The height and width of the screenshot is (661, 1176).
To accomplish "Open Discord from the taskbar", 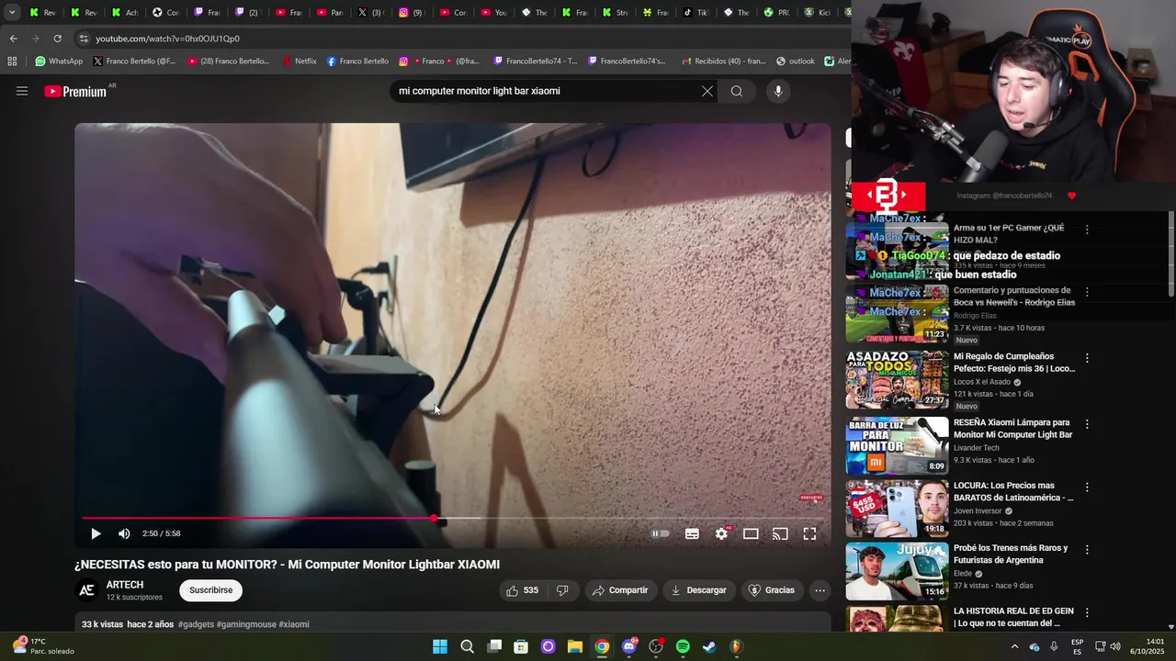I will point(629,646).
